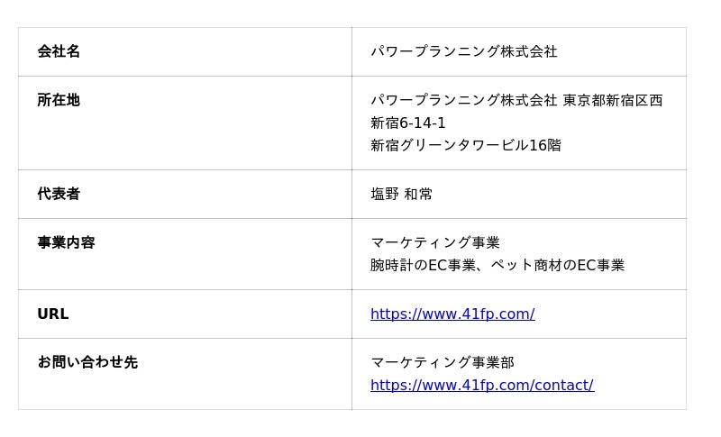Click the マーケティング事業部 contact department text
Screen dimensions: 721x437
click(x=442, y=363)
